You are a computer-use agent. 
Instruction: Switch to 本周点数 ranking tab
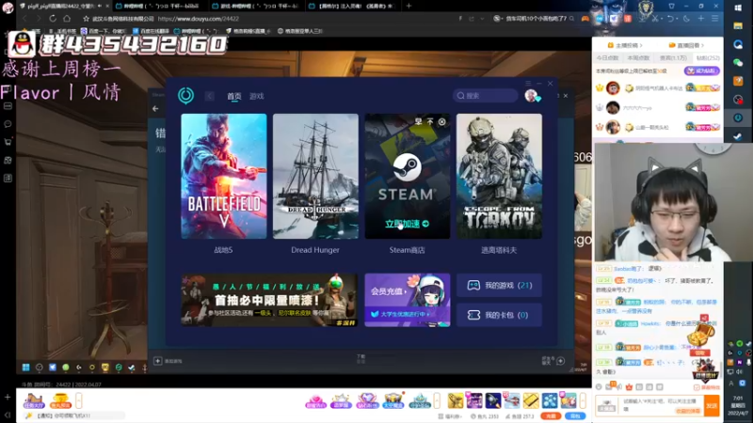(638, 57)
